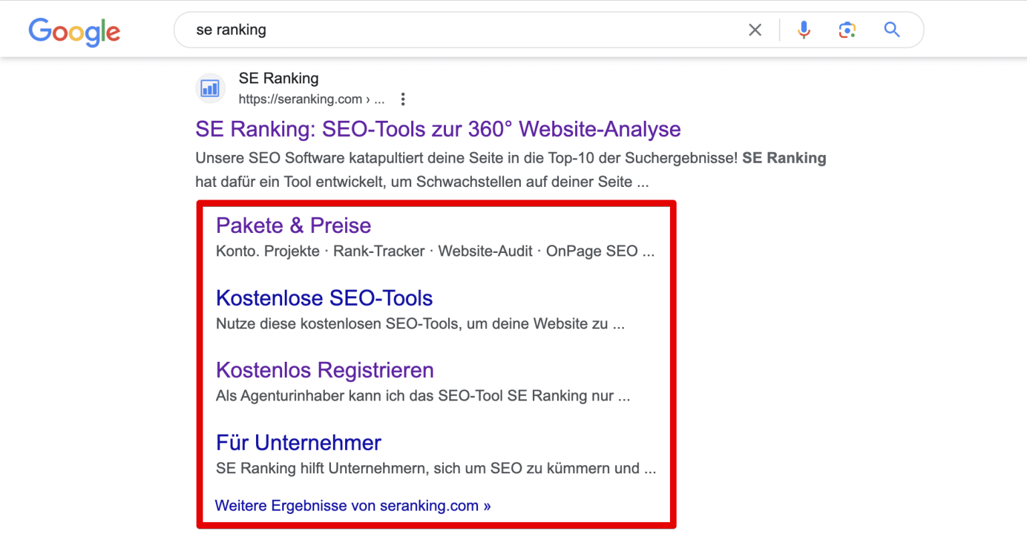Open the Für Unternehmer sitelink
This screenshot has height=540, width=1027.
(x=298, y=443)
